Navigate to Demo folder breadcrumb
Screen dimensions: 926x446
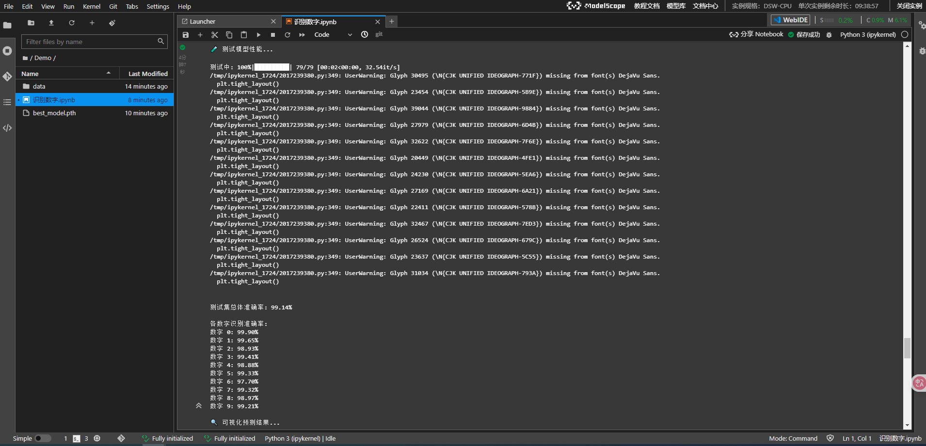(43, 58)
